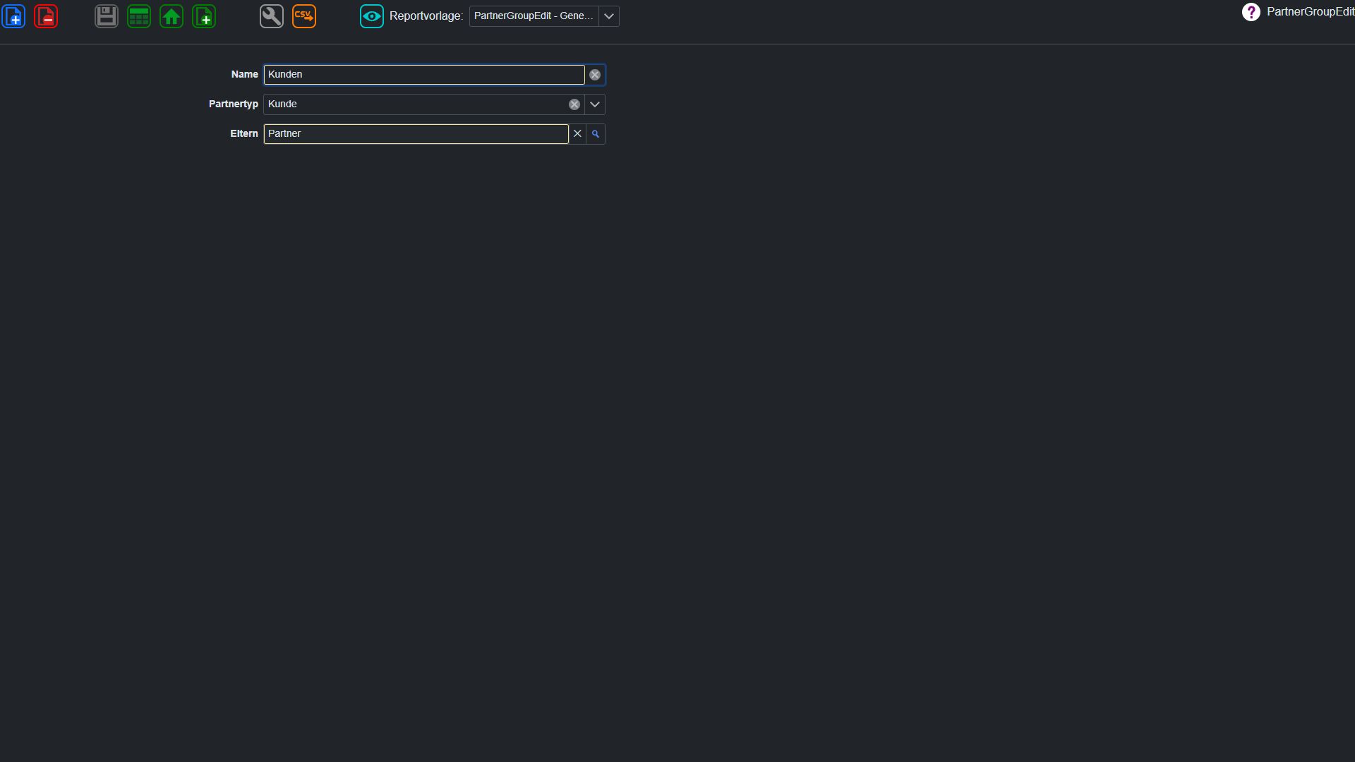
Task: Click the Eltern field containing Partner
Action: (416, 134)
